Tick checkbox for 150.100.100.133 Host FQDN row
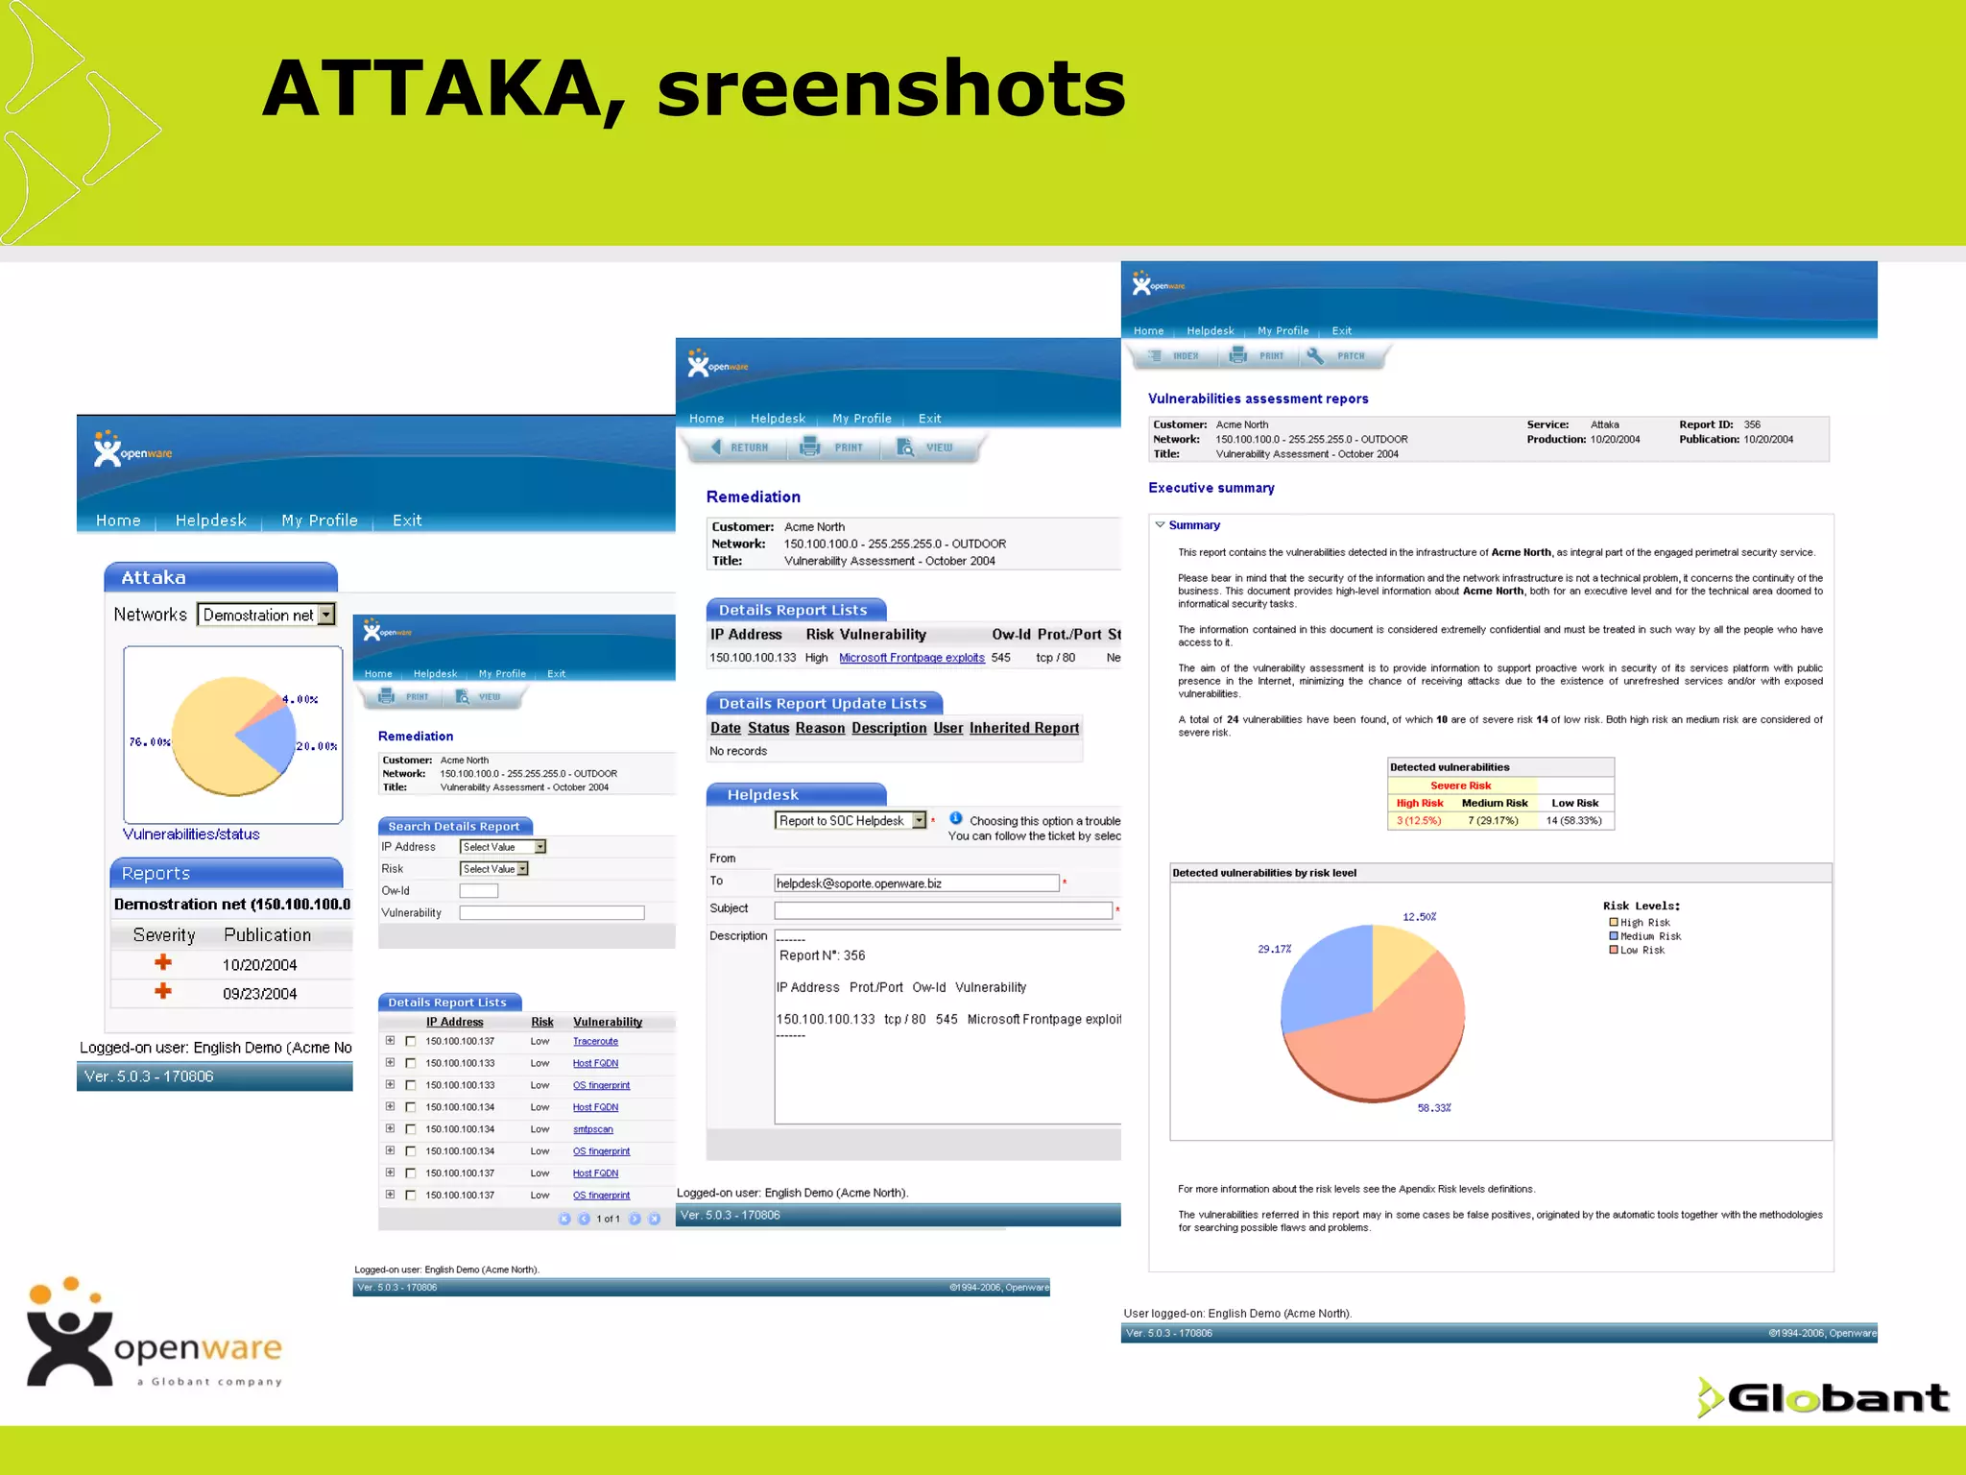 pos(411,1063)
